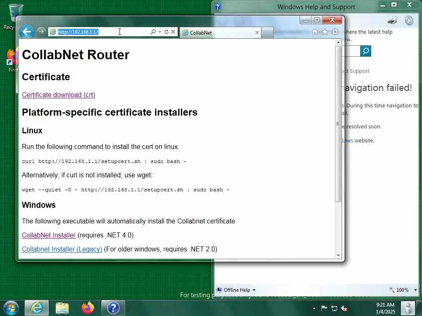Viewport: 422px width, 316px height.
Task: Click the page scrollbar down arrow
Action: coord(338,255)
